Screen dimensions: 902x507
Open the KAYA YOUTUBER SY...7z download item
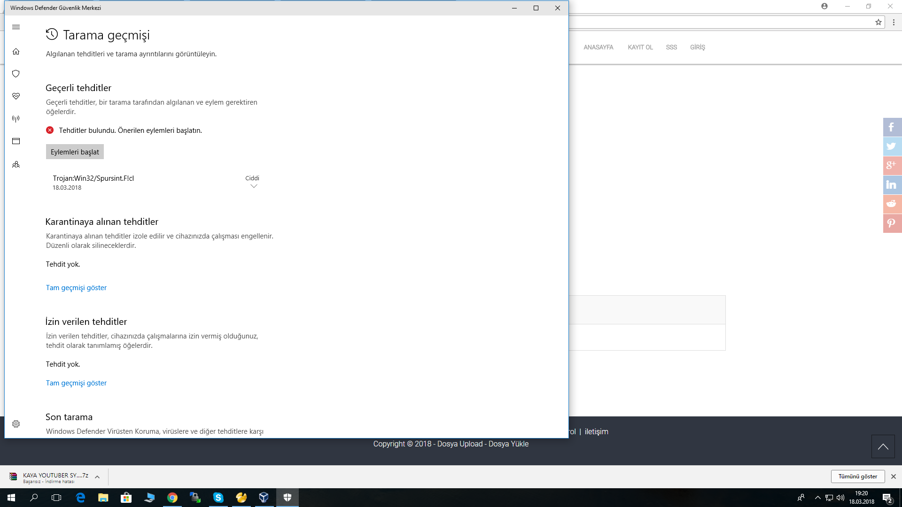[x=49, y=477]
